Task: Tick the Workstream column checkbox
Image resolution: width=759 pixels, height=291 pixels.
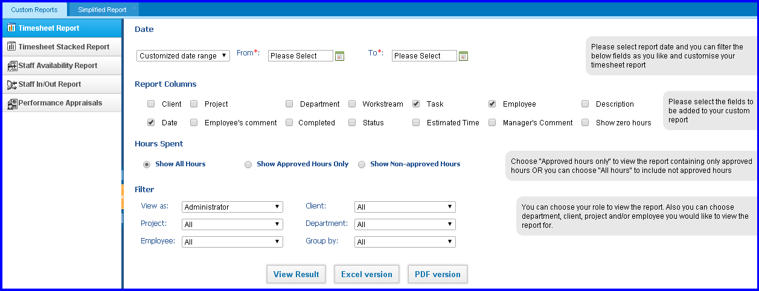Action: coord(352,104)
